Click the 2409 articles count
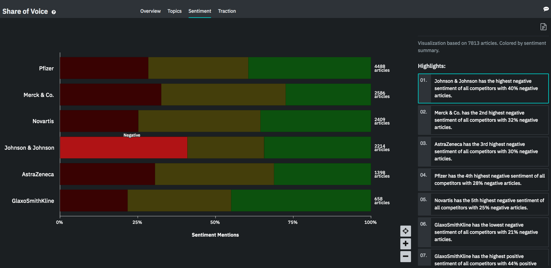Viewport: 551px width, 268px height. point(382,121)
